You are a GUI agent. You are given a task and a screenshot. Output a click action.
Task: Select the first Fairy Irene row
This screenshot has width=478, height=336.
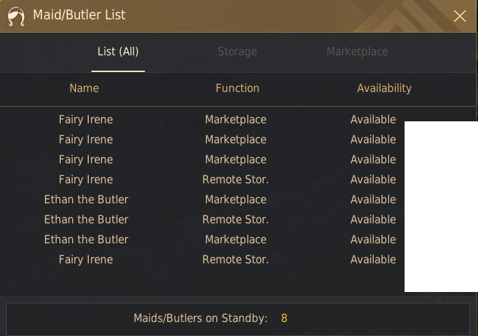tap(201, 119)
